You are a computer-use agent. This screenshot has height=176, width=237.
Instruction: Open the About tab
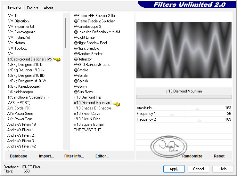tap(48, 8)
